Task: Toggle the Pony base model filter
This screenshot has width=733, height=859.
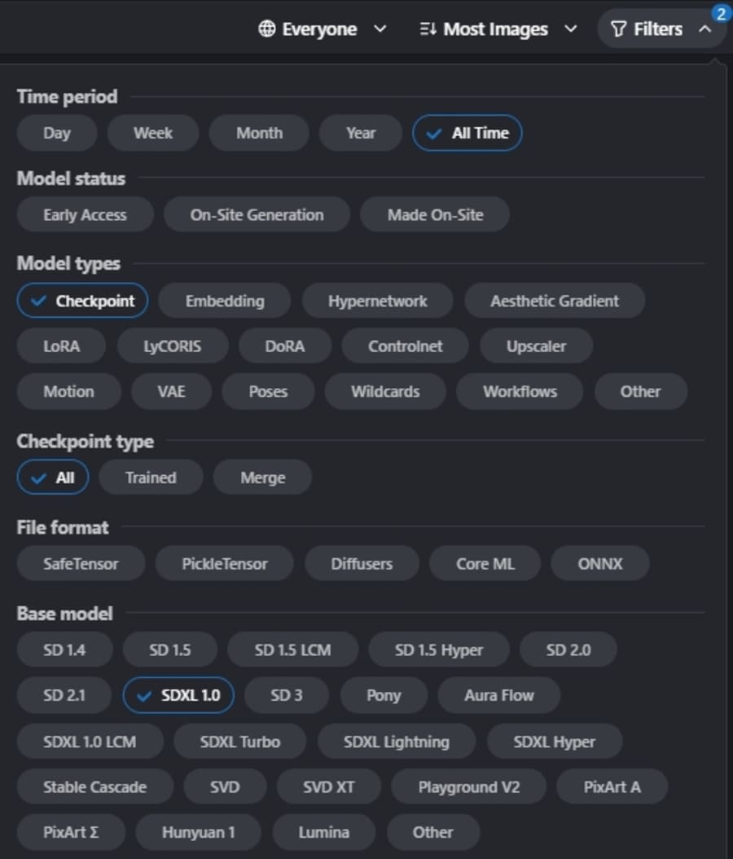Action: click(x=383, y=696)
